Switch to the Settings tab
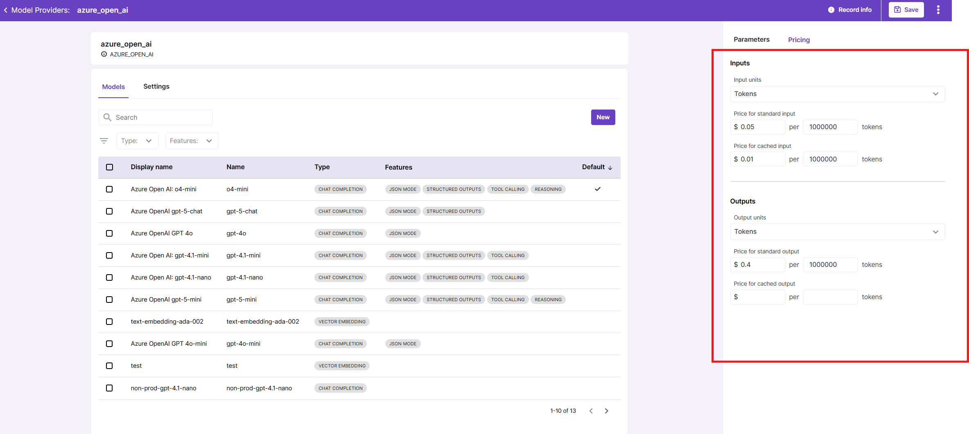969x434 pixels. 156,87
